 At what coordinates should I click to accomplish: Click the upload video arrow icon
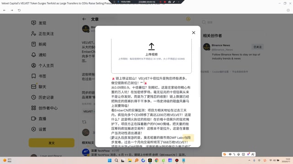152,46
